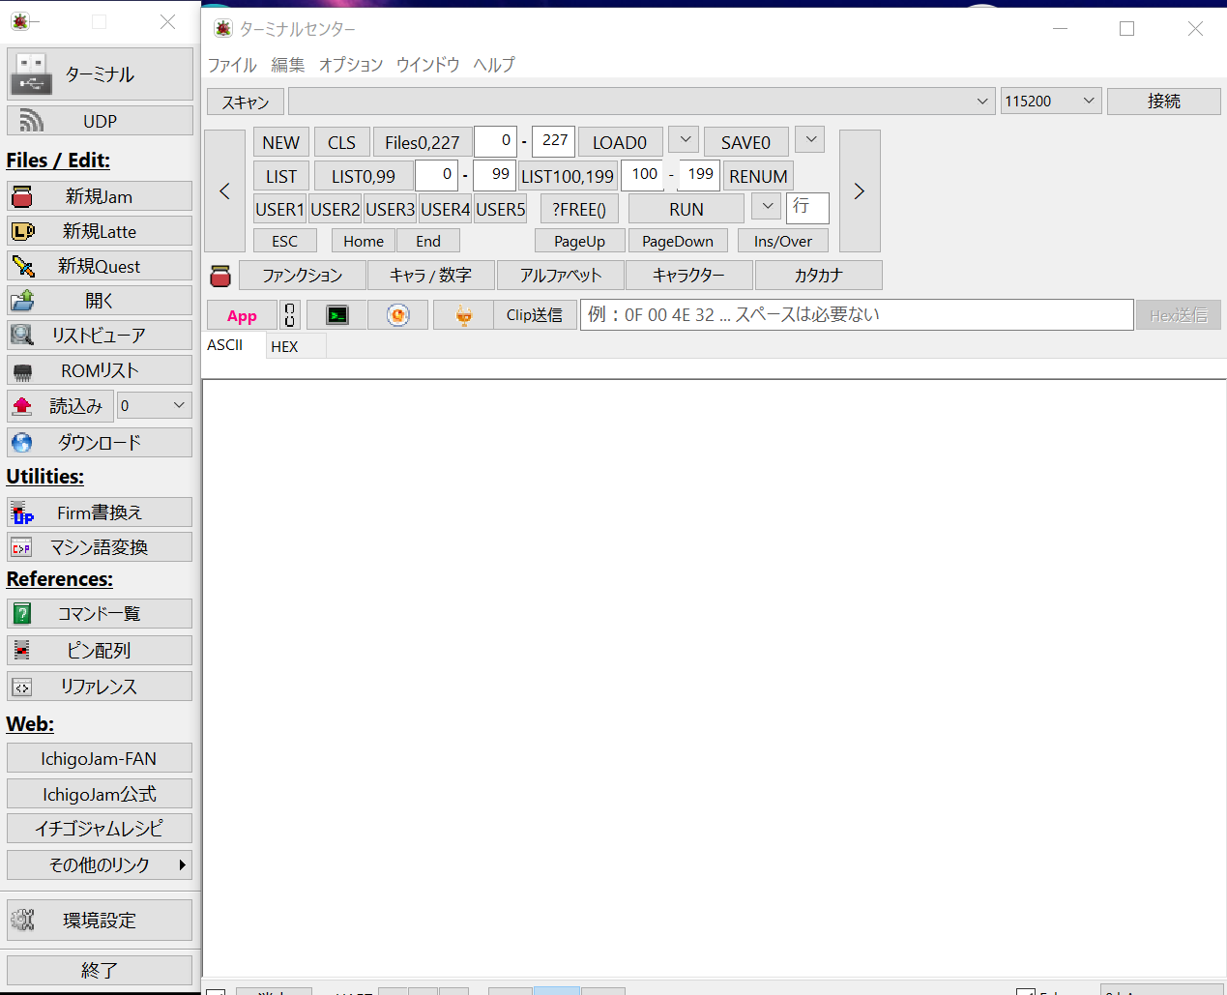Open 環境設定 using the gear icon
Viewport: 1227px width, 995px height.
[x=100, y=920]
